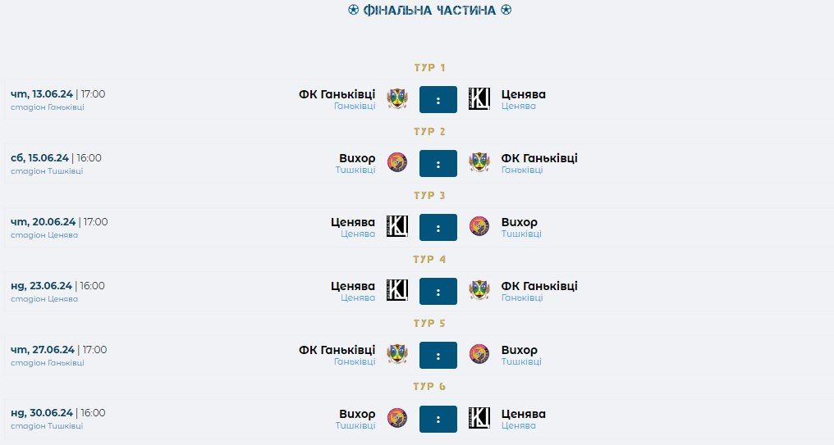Open Вихор team link in Tour 2
The height and width of the screenshot is (445, 834).
[357, 158]
